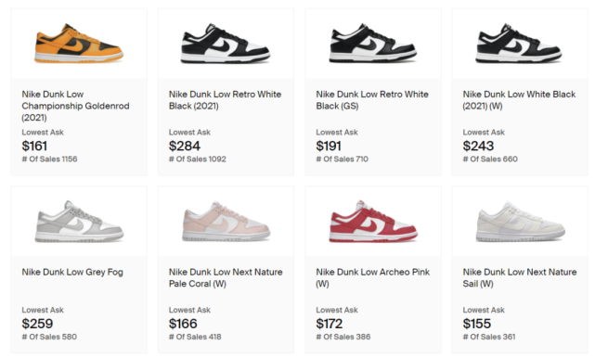Viewport: 595px width, 358px height.
Task: Click Nike Dunk Low Retro White Black (2021) title
Action: point(225,100)
